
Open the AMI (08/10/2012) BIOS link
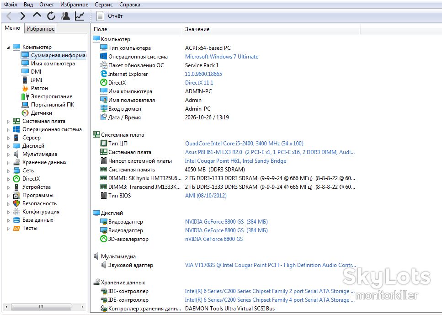click(206, 196)
